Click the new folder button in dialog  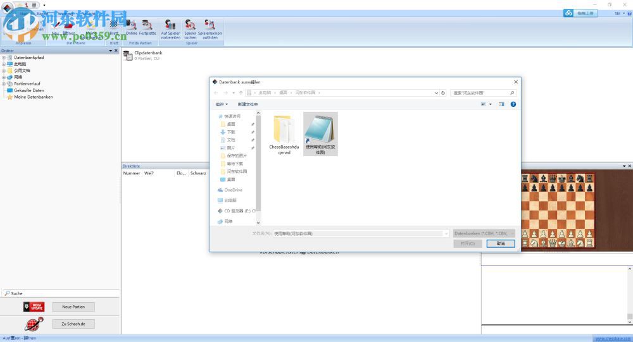point(248,104)
